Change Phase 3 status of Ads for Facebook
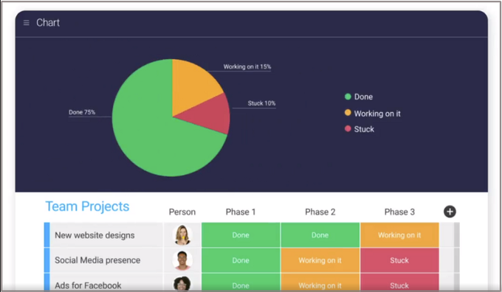502x292 pixels. (399, 282)
